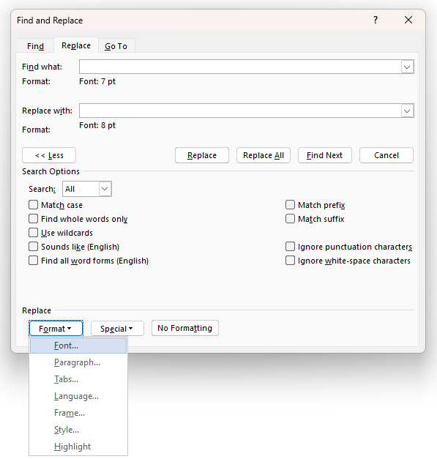
Task: Collapse options with the Less button
Action: click(49, 155)
